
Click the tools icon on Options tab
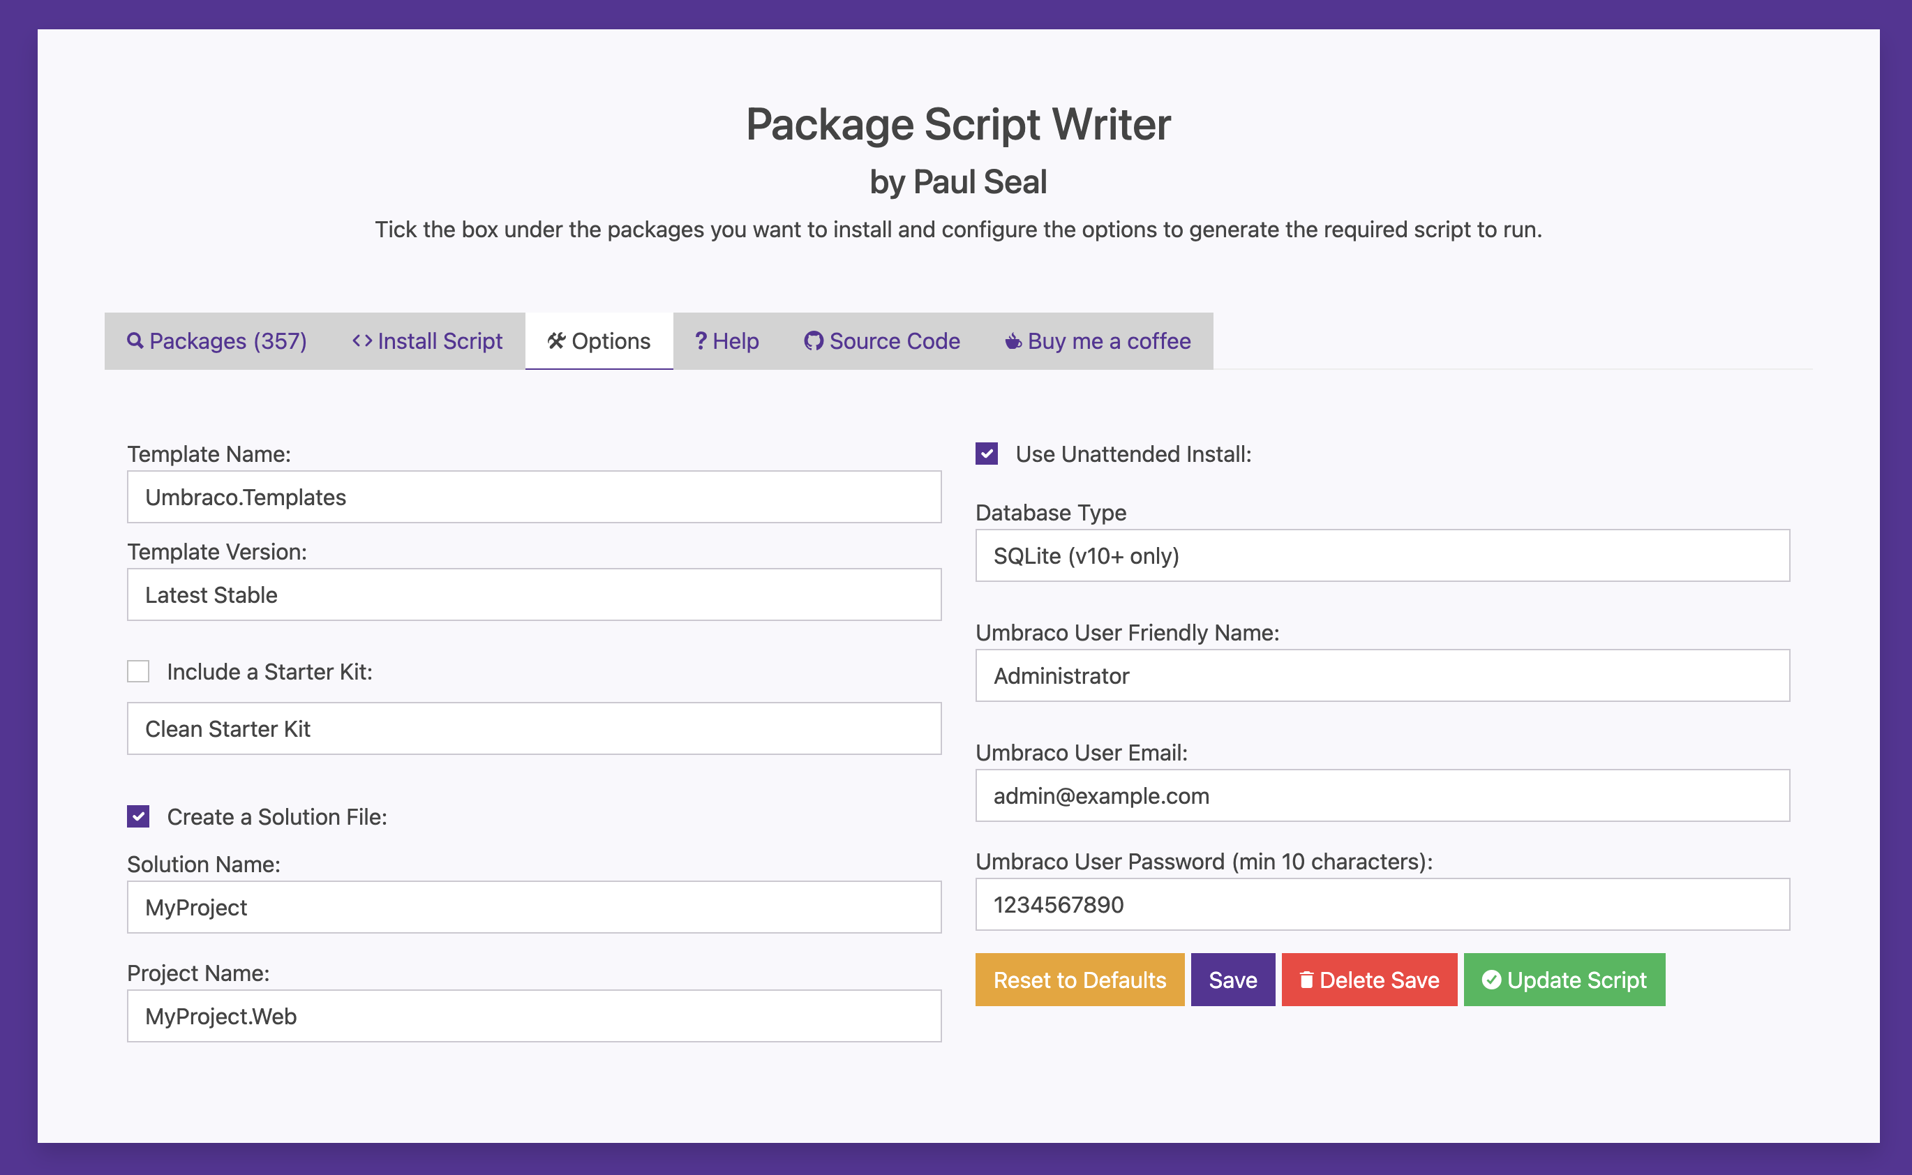pos(556,341)
